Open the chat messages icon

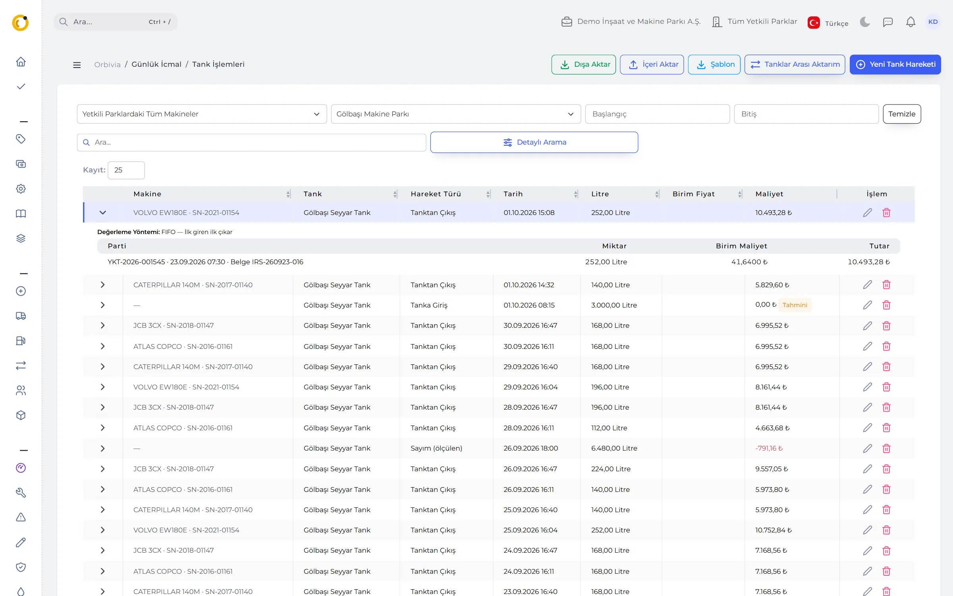point(888,22)
